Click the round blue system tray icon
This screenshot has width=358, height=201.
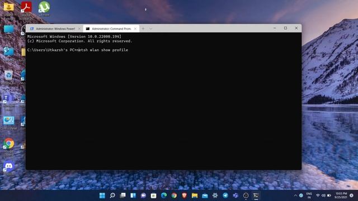coord(301,195)
